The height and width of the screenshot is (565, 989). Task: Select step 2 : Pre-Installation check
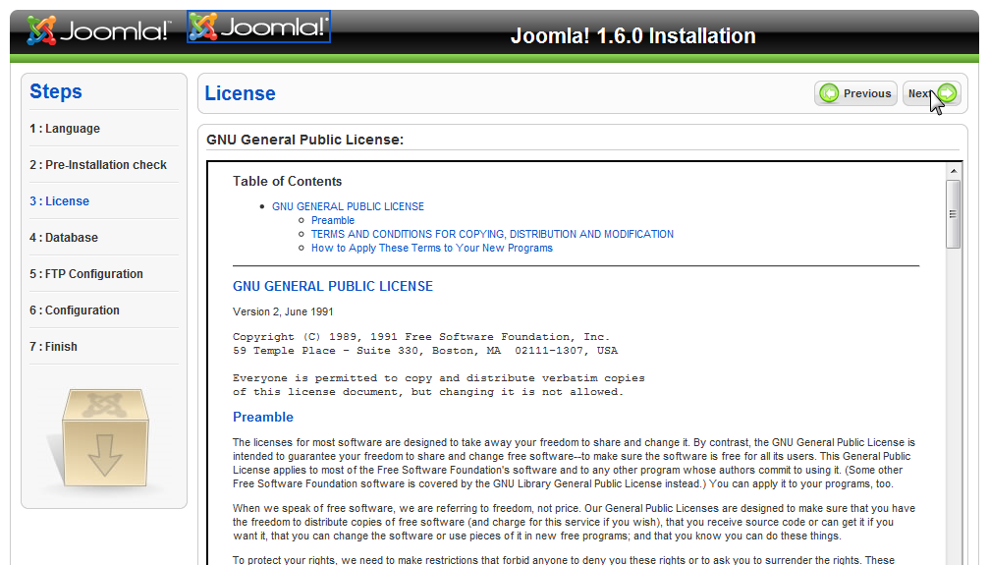click(98, 165)
